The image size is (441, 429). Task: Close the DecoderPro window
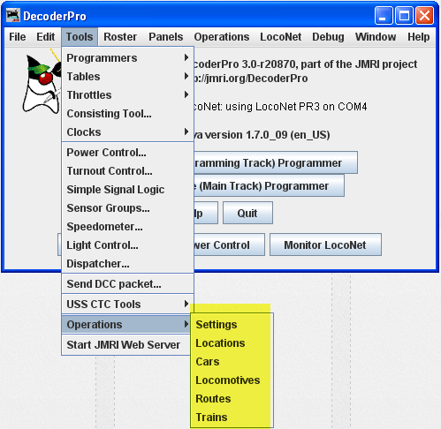[x=424, y=15]
